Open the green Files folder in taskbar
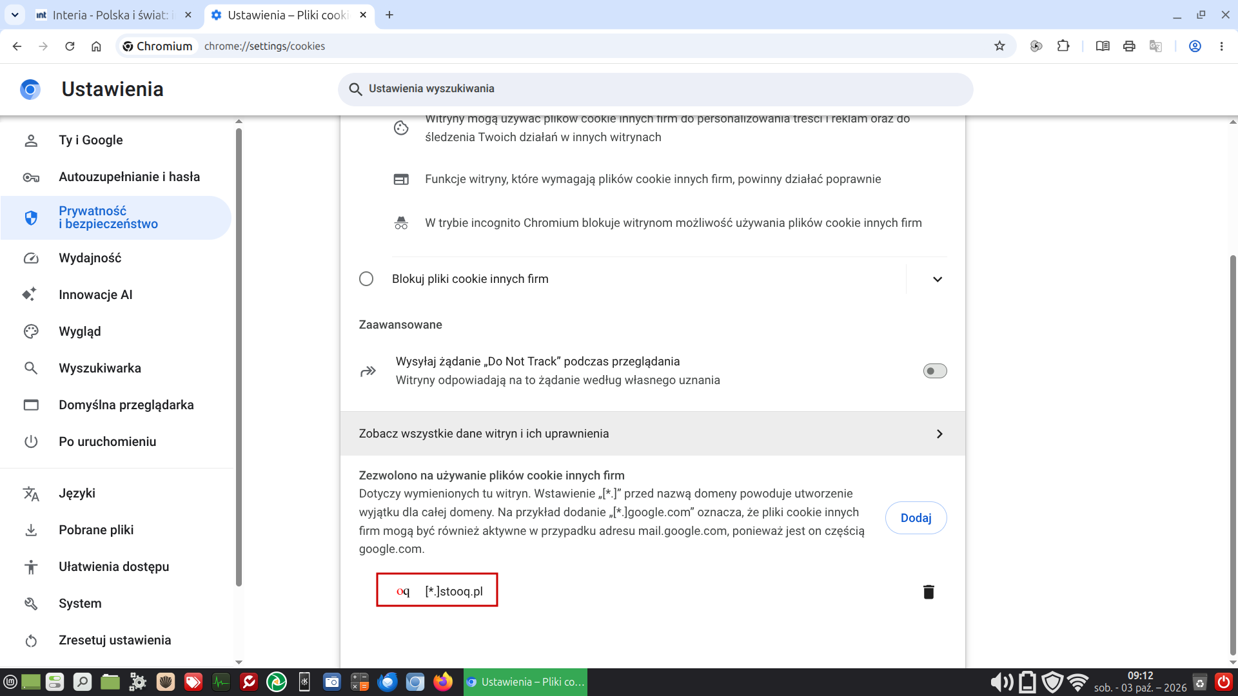 pos(110,682)
